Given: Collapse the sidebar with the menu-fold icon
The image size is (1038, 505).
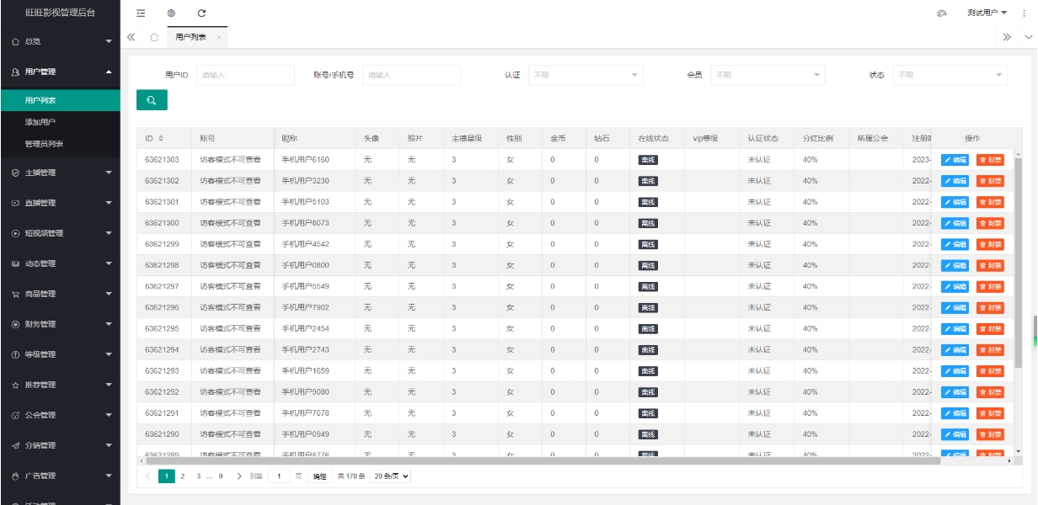Looking at the screenshot, I should tap(141, 13).
